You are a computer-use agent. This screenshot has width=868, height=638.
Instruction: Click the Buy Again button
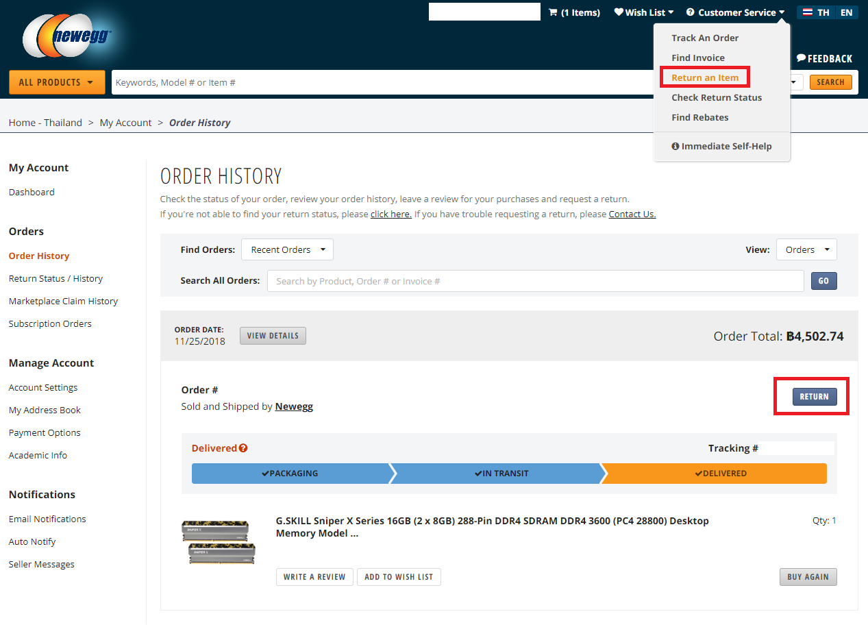pos(808,577)
